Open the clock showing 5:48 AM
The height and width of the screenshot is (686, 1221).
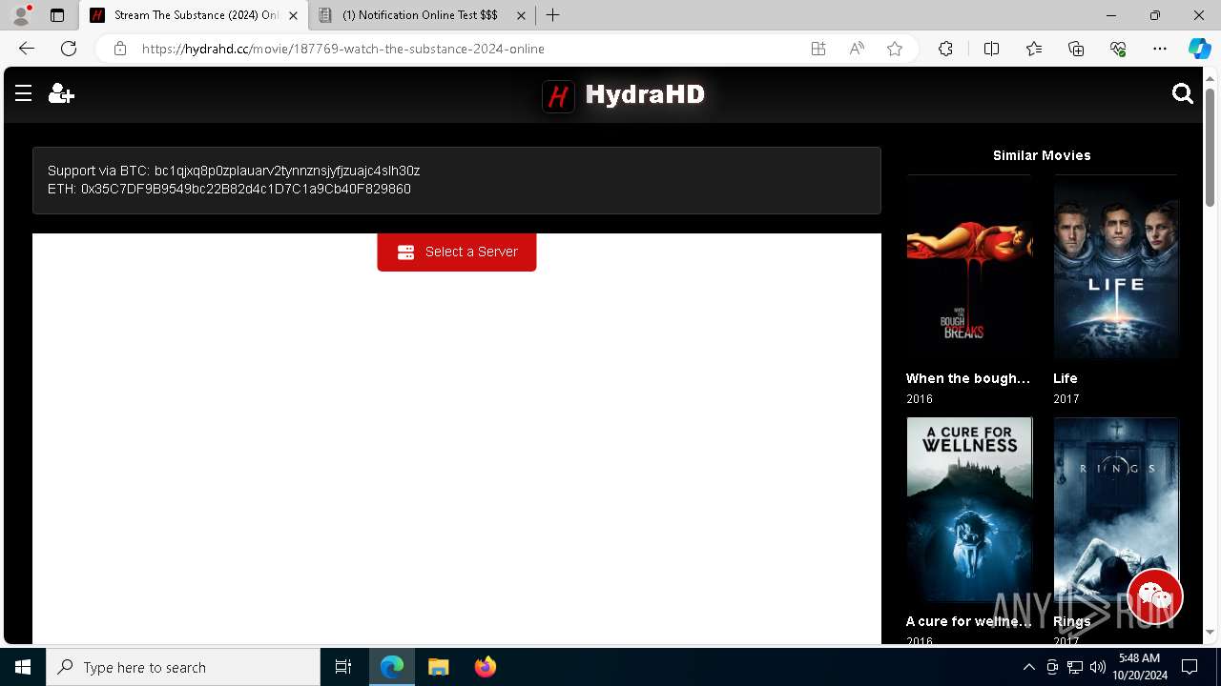pyautogui.click(x=1138, y=667)
